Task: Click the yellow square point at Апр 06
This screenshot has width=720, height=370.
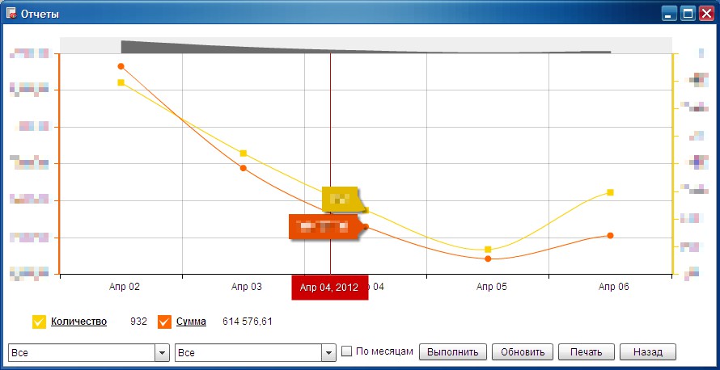Action: click(610, 192)
